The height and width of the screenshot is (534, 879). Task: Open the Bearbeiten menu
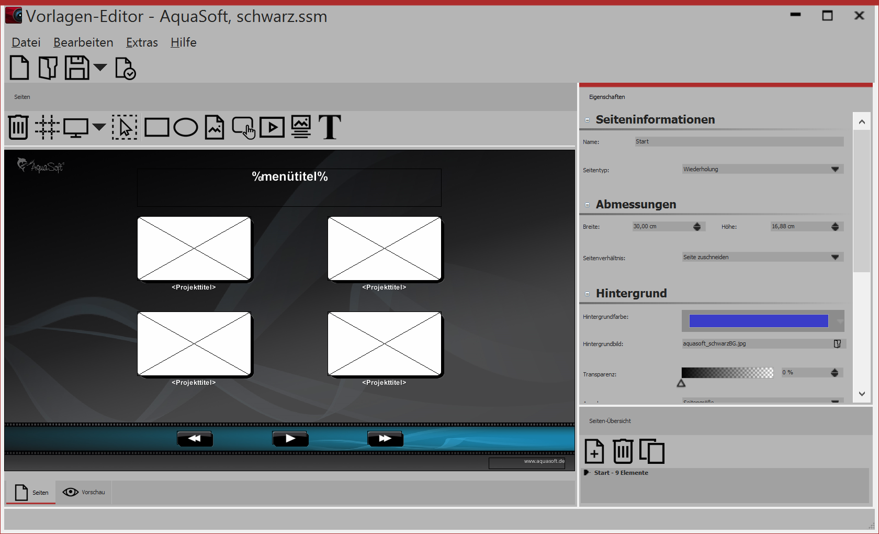[x=83, y=42]
